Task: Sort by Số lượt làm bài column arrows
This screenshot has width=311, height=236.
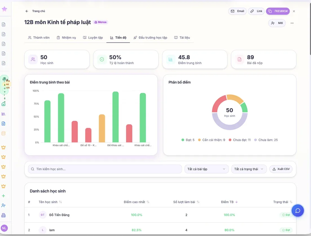Action: pyautogui.click(x=198, y=202)
